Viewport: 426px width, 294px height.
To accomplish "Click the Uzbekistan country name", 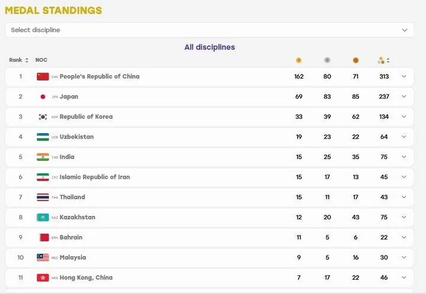I will coord(76,137).
